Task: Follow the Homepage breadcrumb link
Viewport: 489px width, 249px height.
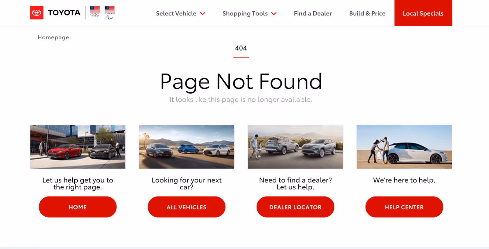Action: coord(53,37)
